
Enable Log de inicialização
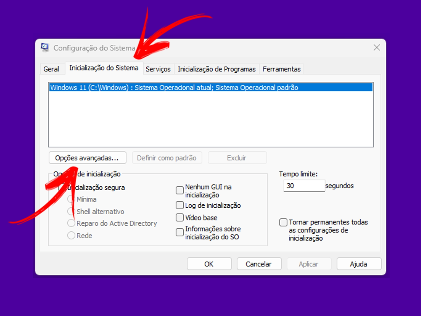point(180,205)
